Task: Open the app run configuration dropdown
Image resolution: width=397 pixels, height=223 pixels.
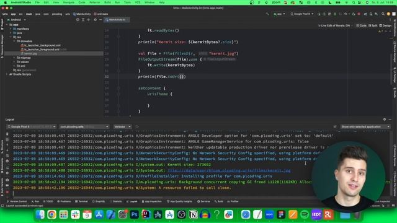Action: pyautogui.click(x=279, y=14)
